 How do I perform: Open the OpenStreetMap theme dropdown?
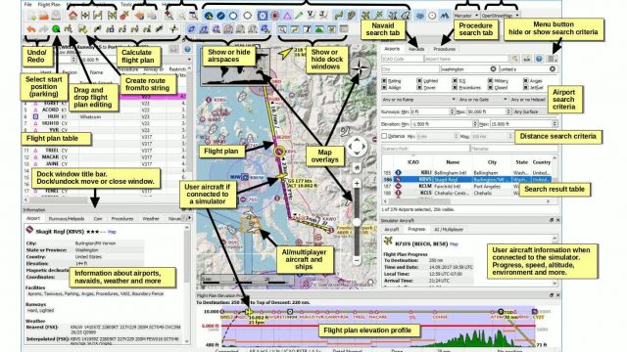(500, 16)
